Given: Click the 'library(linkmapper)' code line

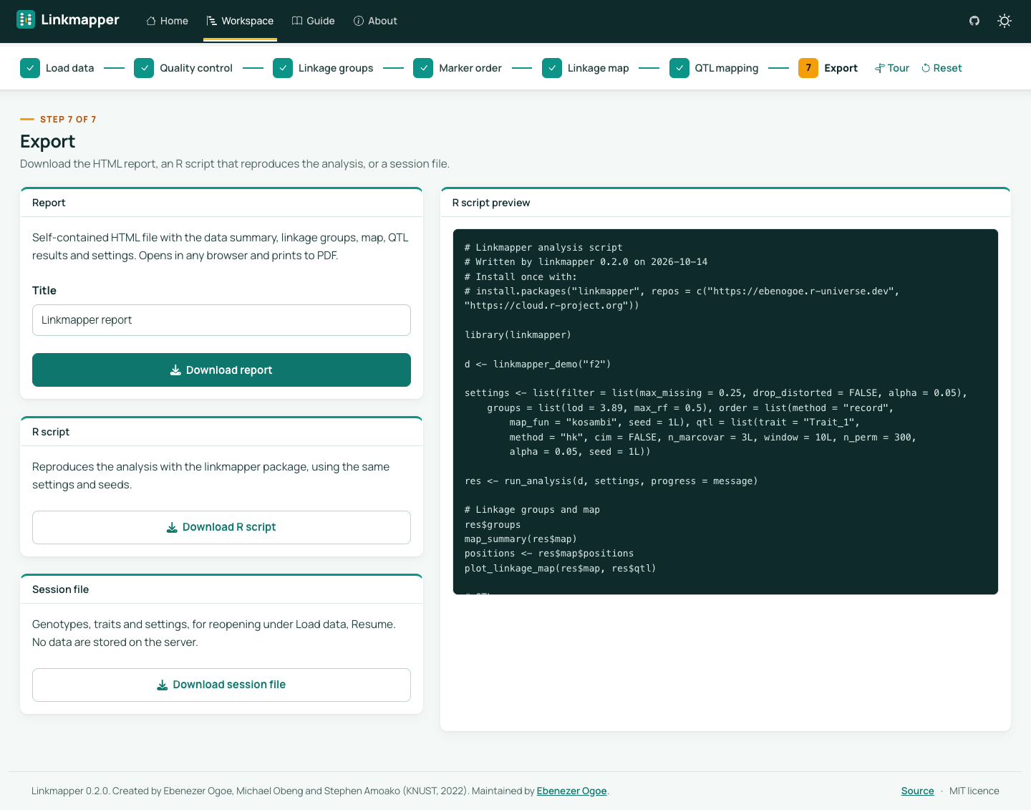Looking at the screenshot, I should 518,335.
